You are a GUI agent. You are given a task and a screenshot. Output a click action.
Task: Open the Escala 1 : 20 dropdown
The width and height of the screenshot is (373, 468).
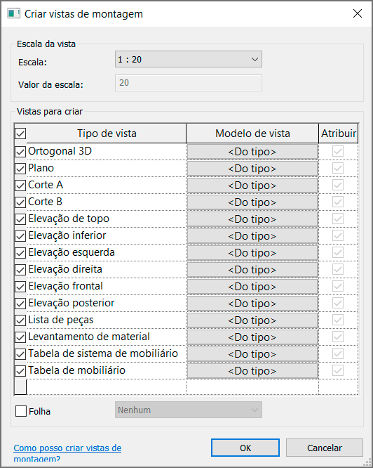189,59
